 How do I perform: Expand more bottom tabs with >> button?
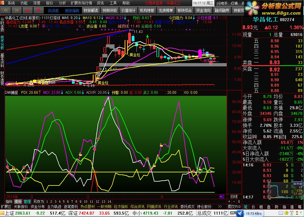coord(220,207)
